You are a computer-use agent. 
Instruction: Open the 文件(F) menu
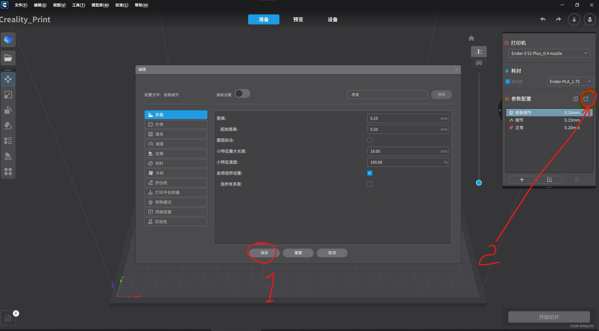click(21, 5)
